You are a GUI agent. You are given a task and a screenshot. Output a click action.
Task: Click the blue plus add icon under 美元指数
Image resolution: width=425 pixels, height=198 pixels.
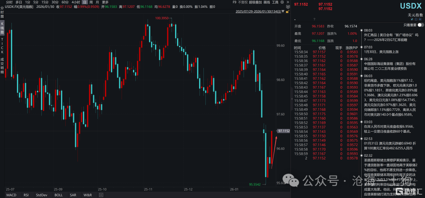(420, 19)
